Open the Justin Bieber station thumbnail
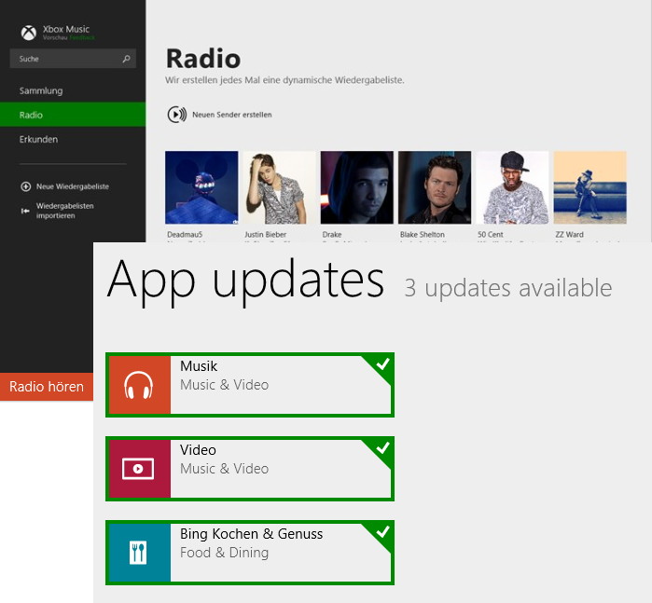Screen dimensions: 652x603 pos(280,187)
